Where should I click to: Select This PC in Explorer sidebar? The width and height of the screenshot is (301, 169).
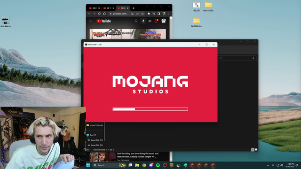click(x=91, y=135)
